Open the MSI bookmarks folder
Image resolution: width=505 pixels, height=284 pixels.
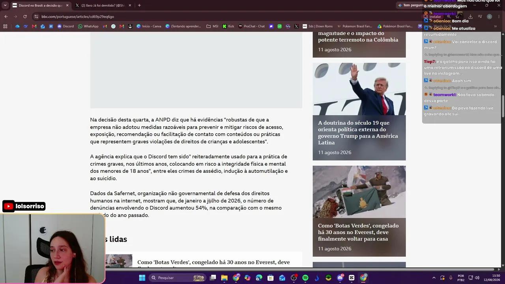(x=212, y=26)
